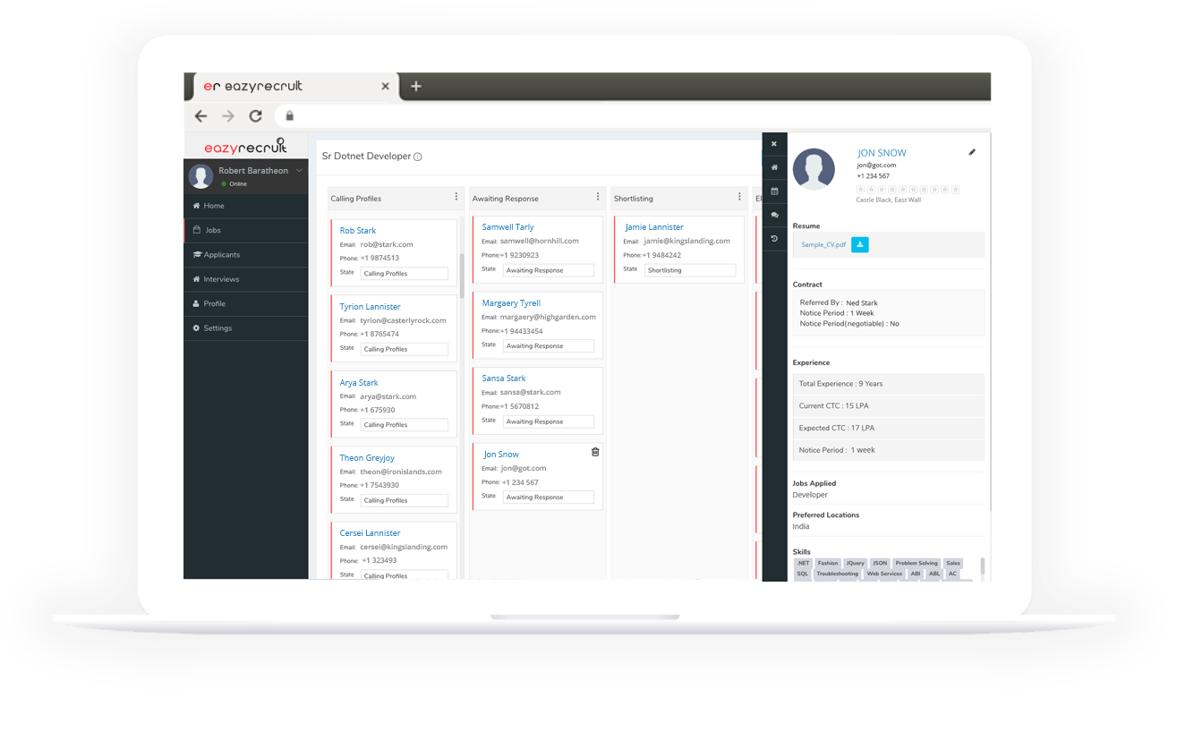The height and width of the screenshot is (740, 1202).
Task: Open Profile in the left sidebar
Action: click(245, 303)
